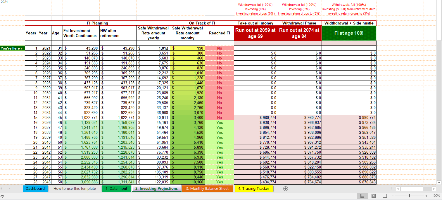Screen dimensions: 442x200
Task: Switch to Page Break Preview view
Action: (384, 196)
